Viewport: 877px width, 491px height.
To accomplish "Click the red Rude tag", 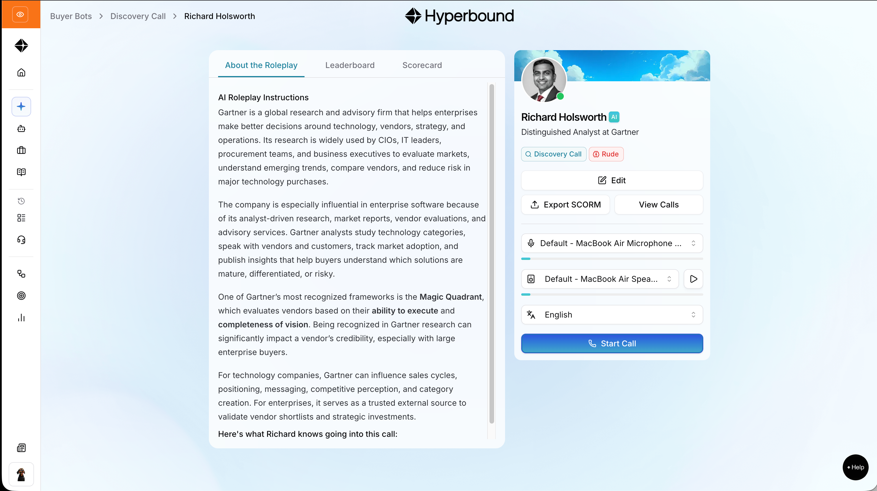I will (x=606, y=154).
